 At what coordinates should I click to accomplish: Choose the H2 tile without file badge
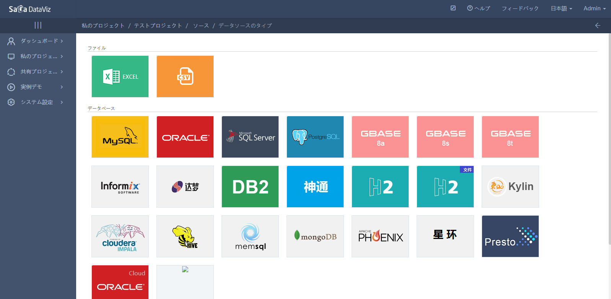380,187
